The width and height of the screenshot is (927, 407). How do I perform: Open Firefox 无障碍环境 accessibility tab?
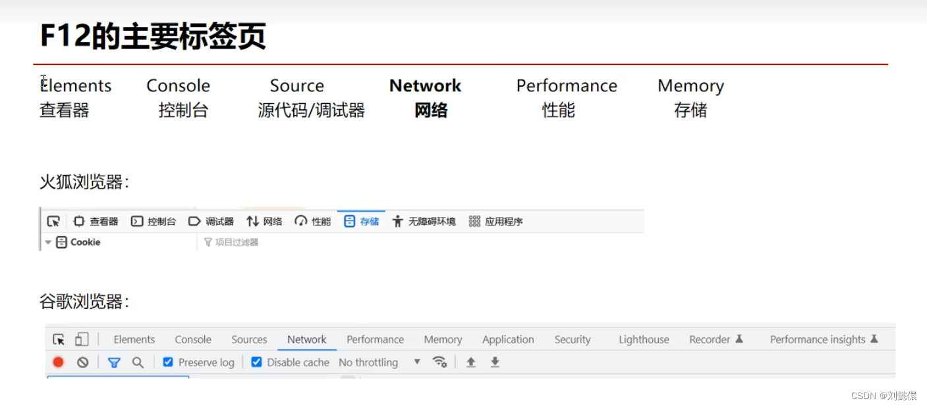click(424, 222)
